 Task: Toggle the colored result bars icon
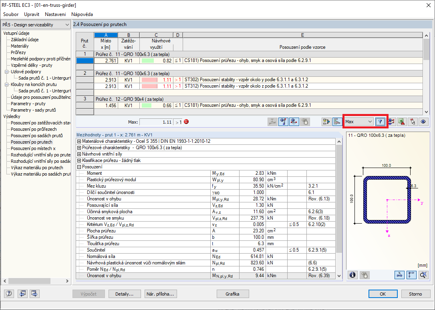pos(337,122)
